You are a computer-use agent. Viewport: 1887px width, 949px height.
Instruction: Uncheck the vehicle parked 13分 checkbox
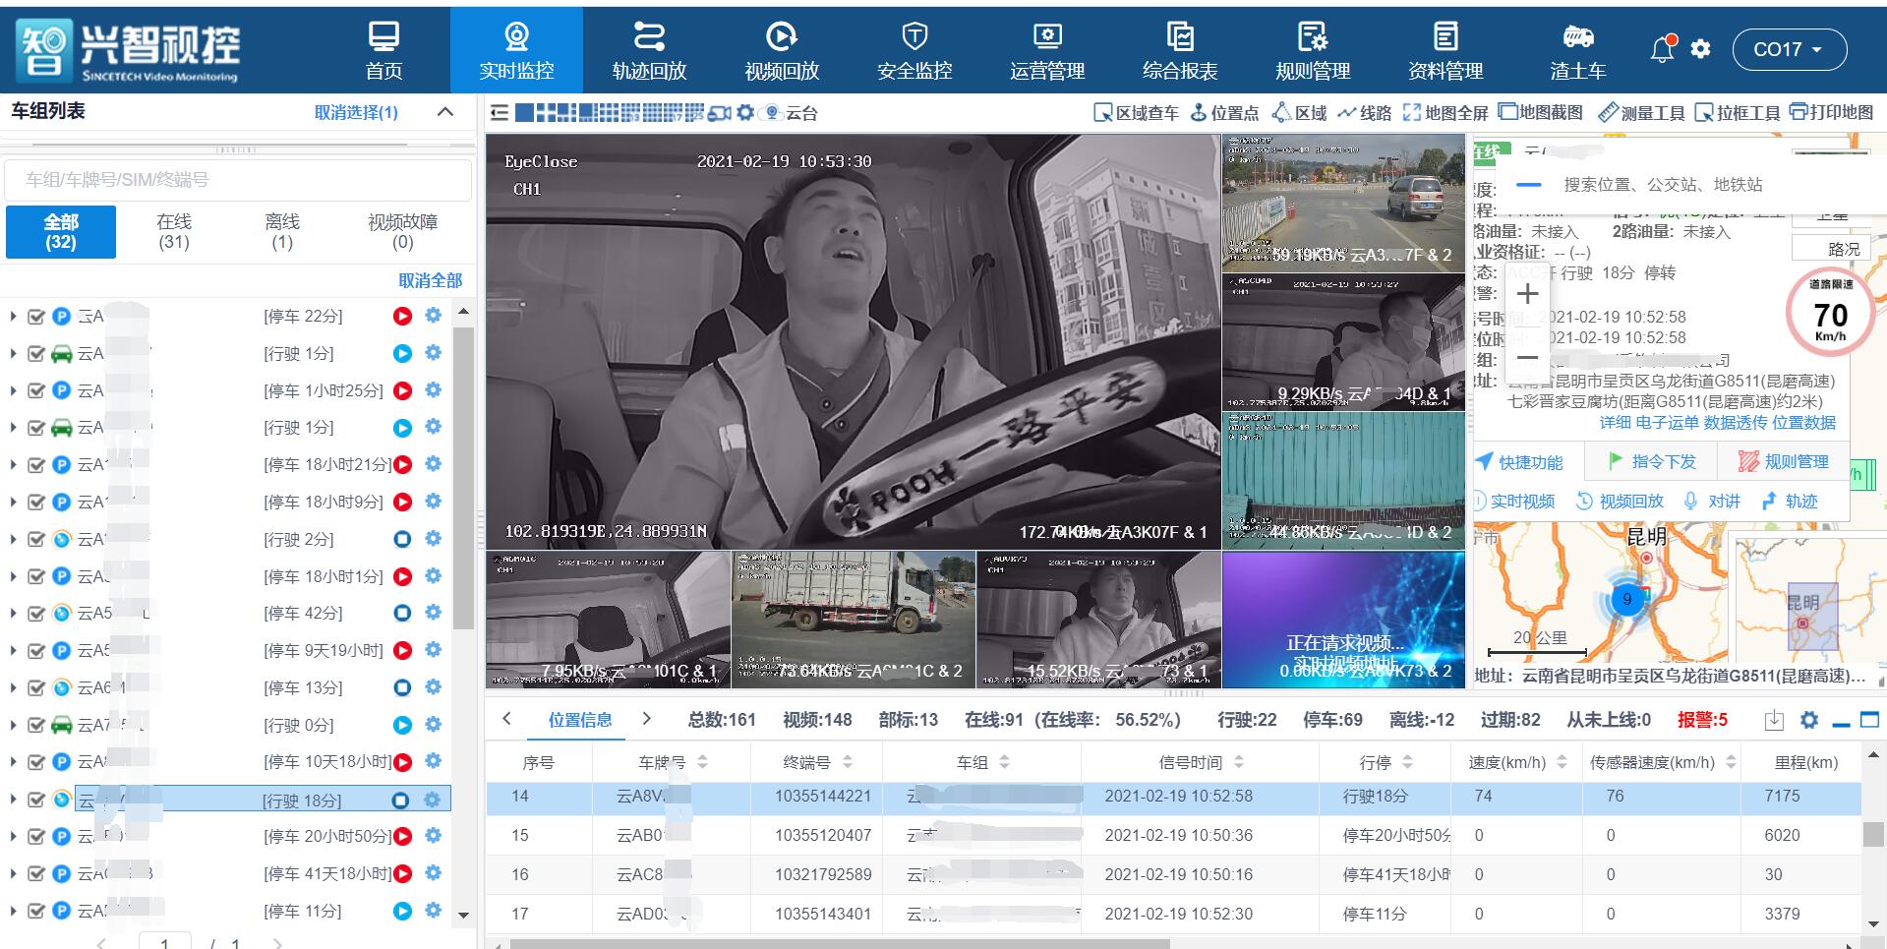[x=36, y=687]
